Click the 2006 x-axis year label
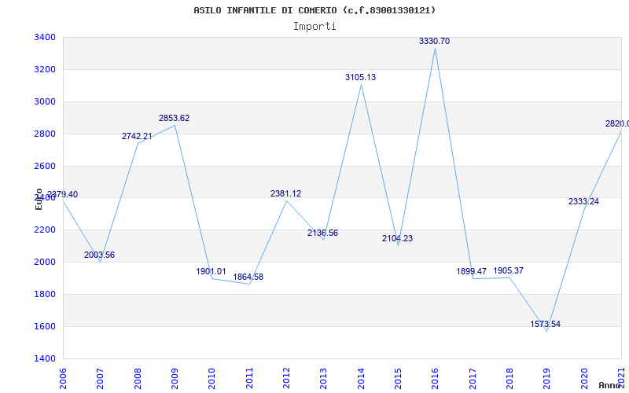Viewport: 629px width, 393px height. click(63, 378)
